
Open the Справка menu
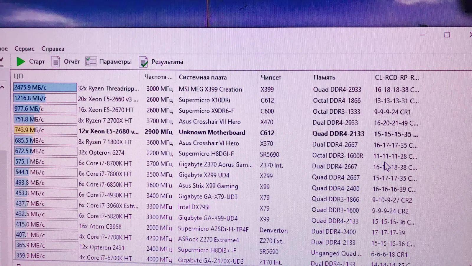[53, 49]
